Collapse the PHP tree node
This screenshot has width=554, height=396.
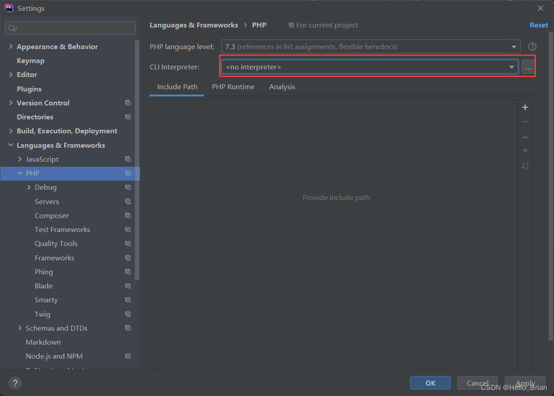(20, 173)
